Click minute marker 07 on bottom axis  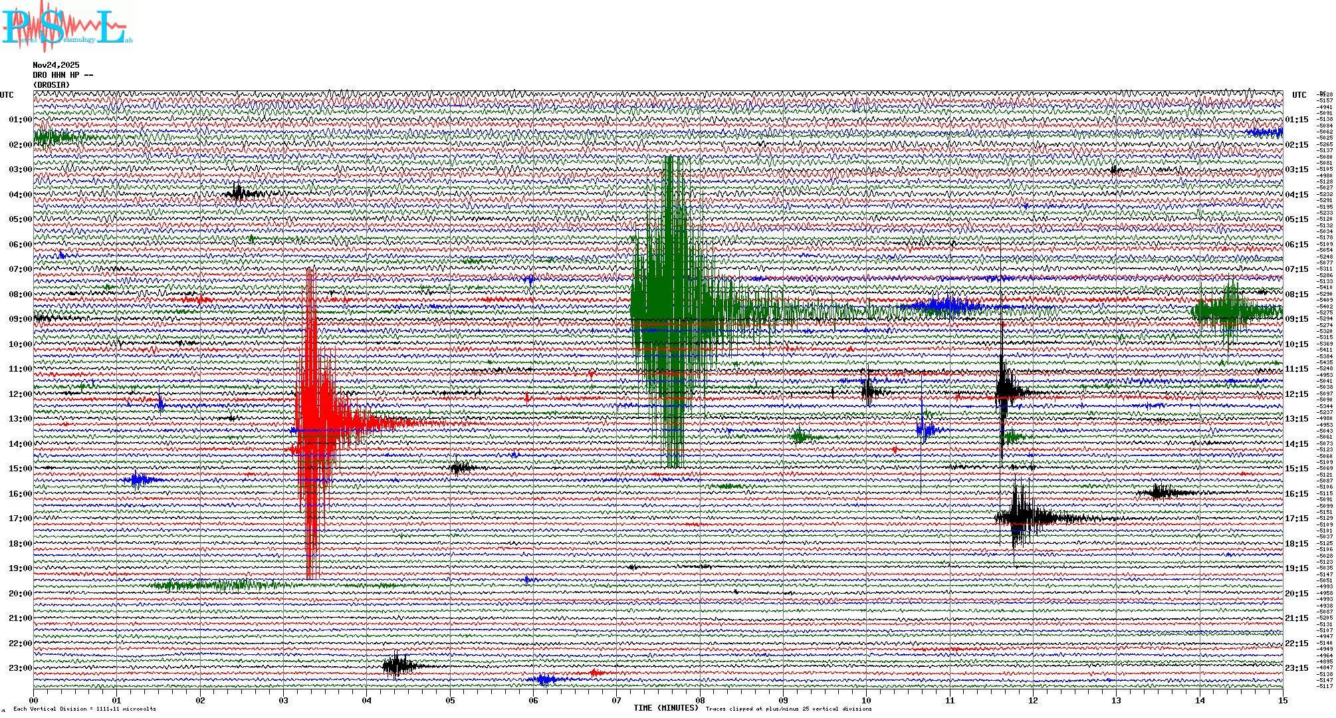617,700
